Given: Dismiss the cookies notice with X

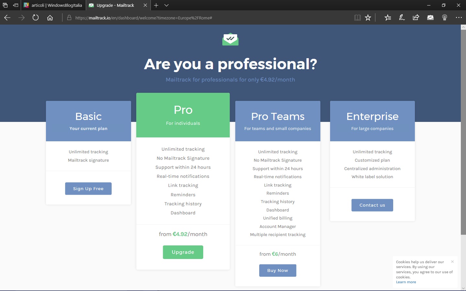Looking at the screenshot, I should pyautogui.click(x=452, y=262).
